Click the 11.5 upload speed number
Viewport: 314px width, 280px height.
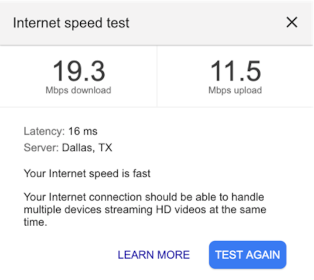click(x=235, y=71)
